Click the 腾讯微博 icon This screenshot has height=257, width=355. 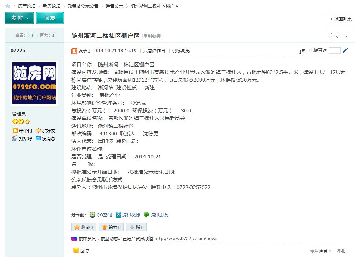click(118, 215)
